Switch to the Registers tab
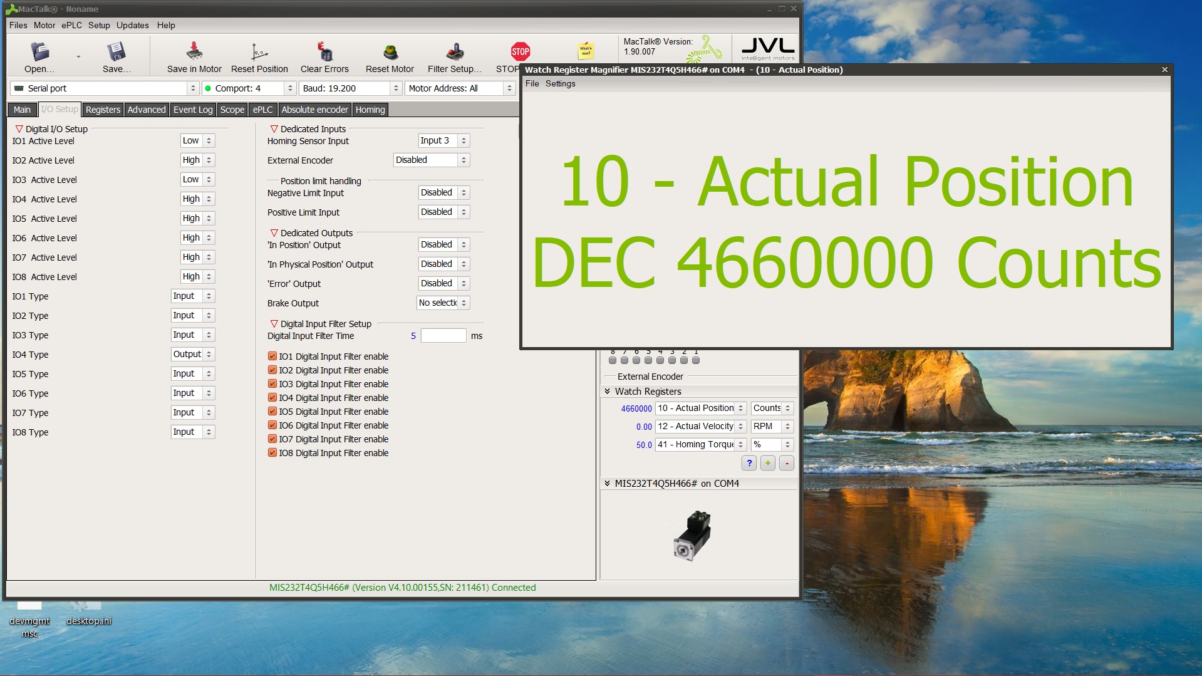 [103, 110]
